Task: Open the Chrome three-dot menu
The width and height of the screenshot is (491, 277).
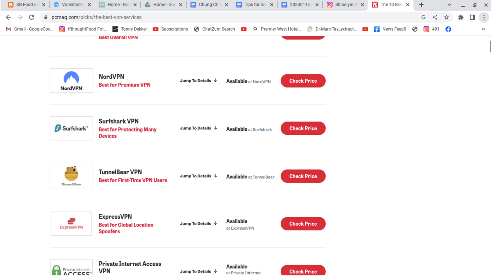Action: pyautogui.click(x=484, y=17)
